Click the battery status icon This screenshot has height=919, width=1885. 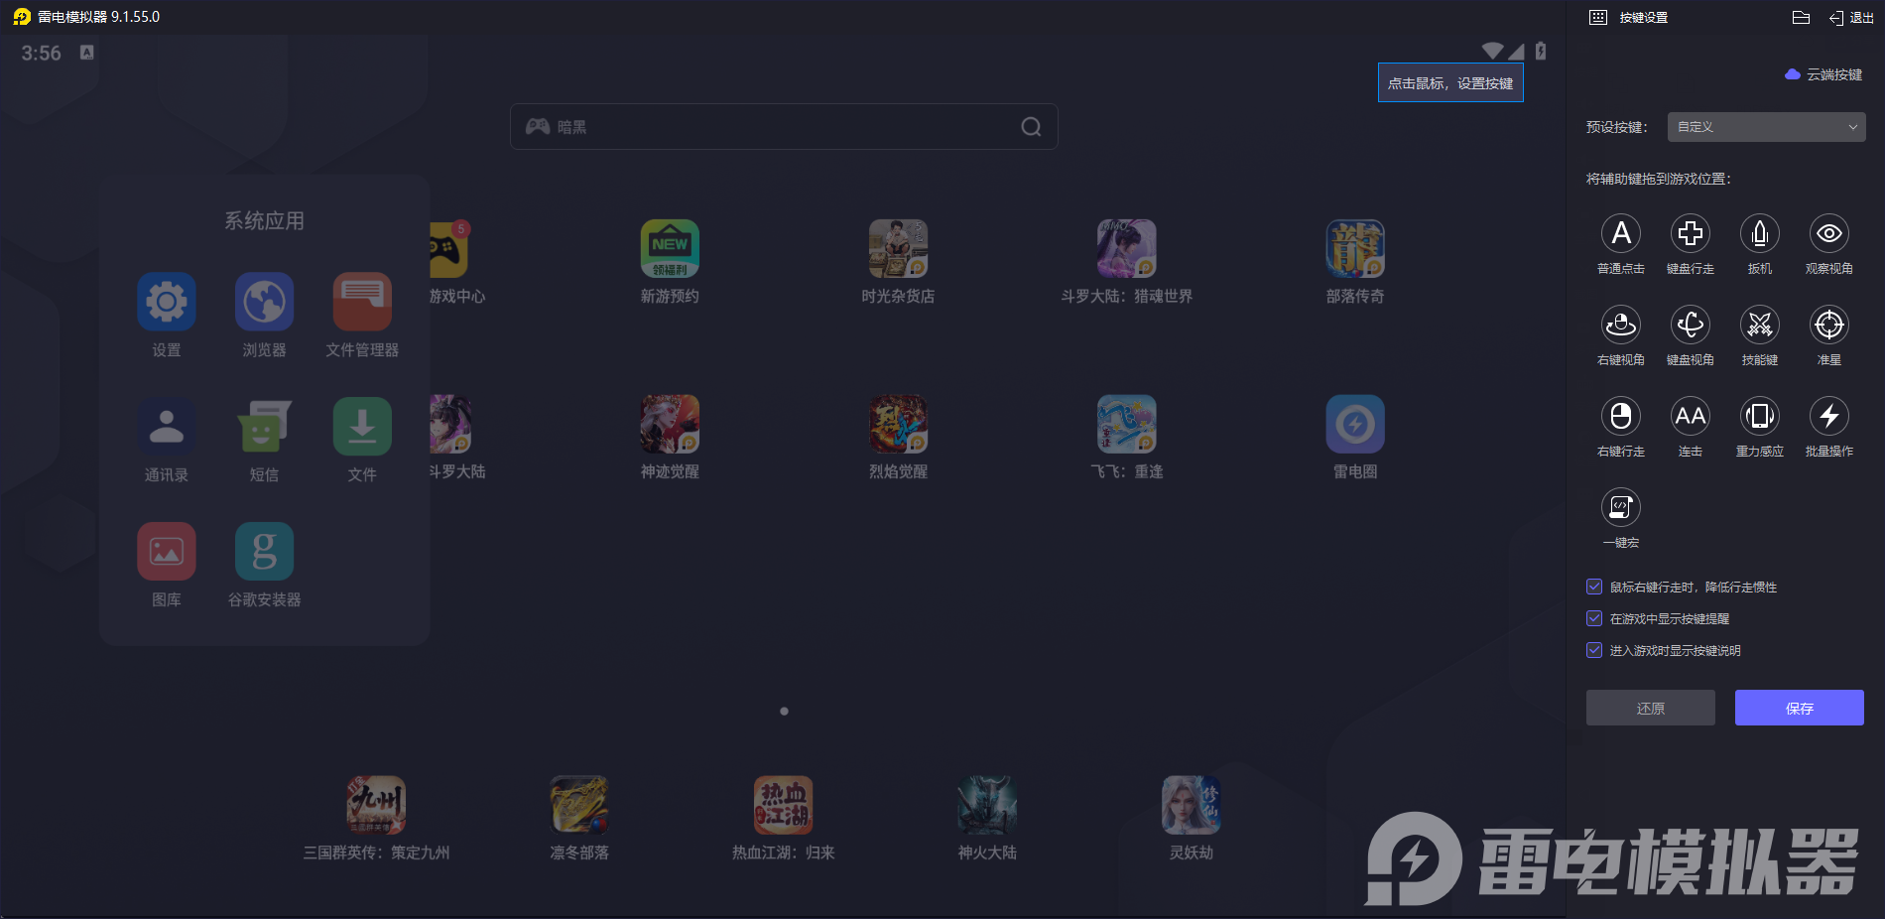(x=1541, y=51)
